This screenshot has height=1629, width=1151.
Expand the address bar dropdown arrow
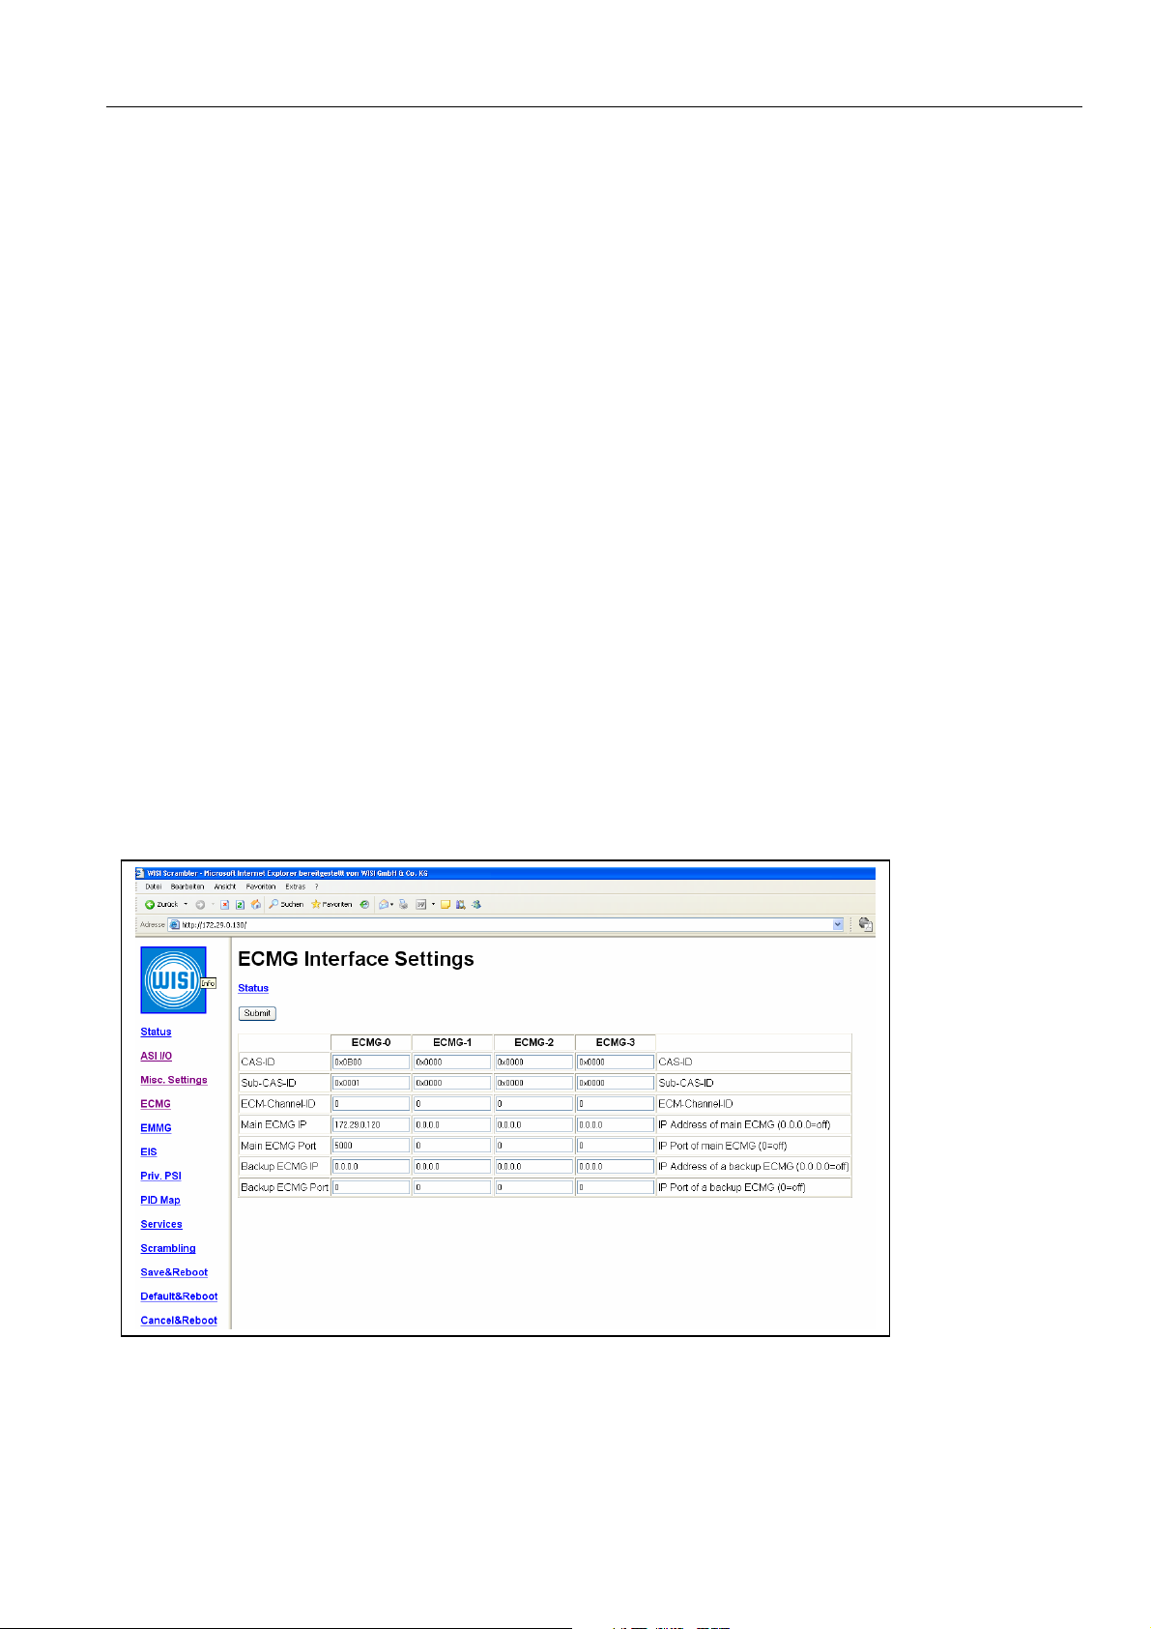838,925
